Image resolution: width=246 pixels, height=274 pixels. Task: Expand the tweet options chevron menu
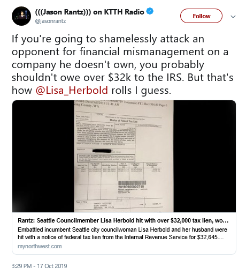coord(233,17)
